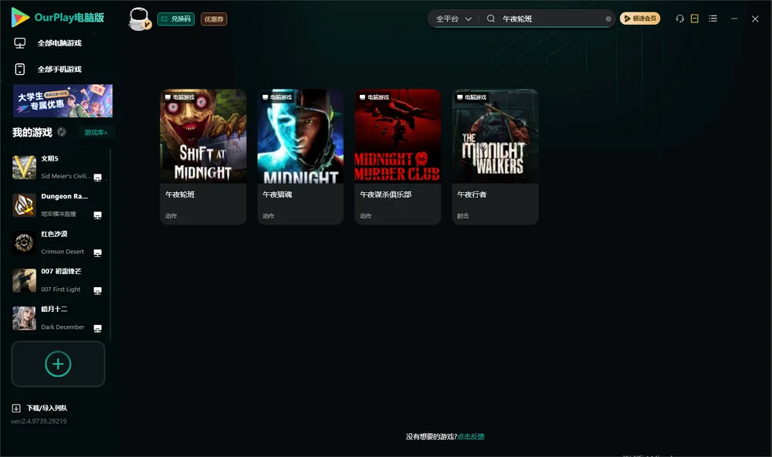Clear the search text with the x icon

click(608, 19)
